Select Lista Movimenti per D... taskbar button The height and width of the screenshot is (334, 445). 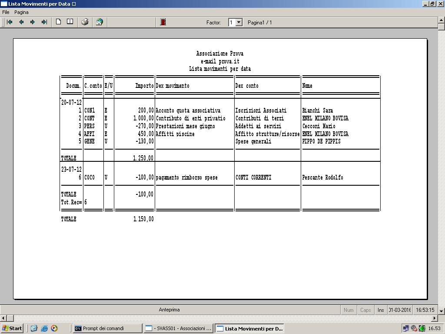point(249,328)
